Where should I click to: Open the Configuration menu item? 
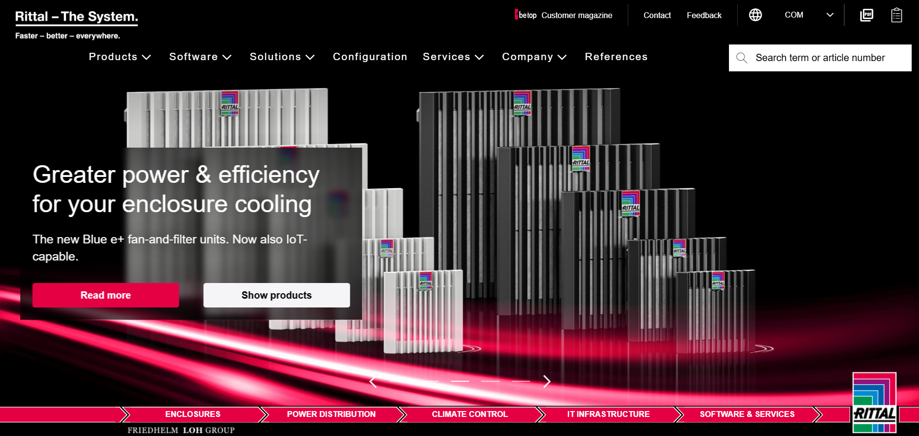(370, 57)
